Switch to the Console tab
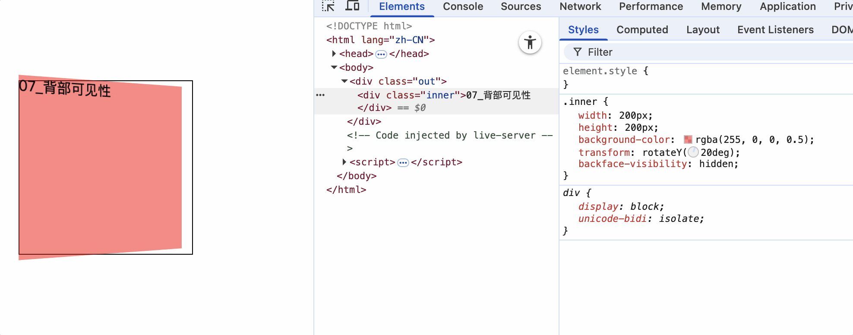The width and height of the screenshot is (853, 335). coord(463,6)
